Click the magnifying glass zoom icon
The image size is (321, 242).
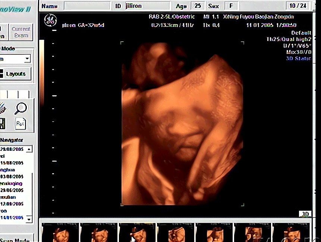coord(21,108)
